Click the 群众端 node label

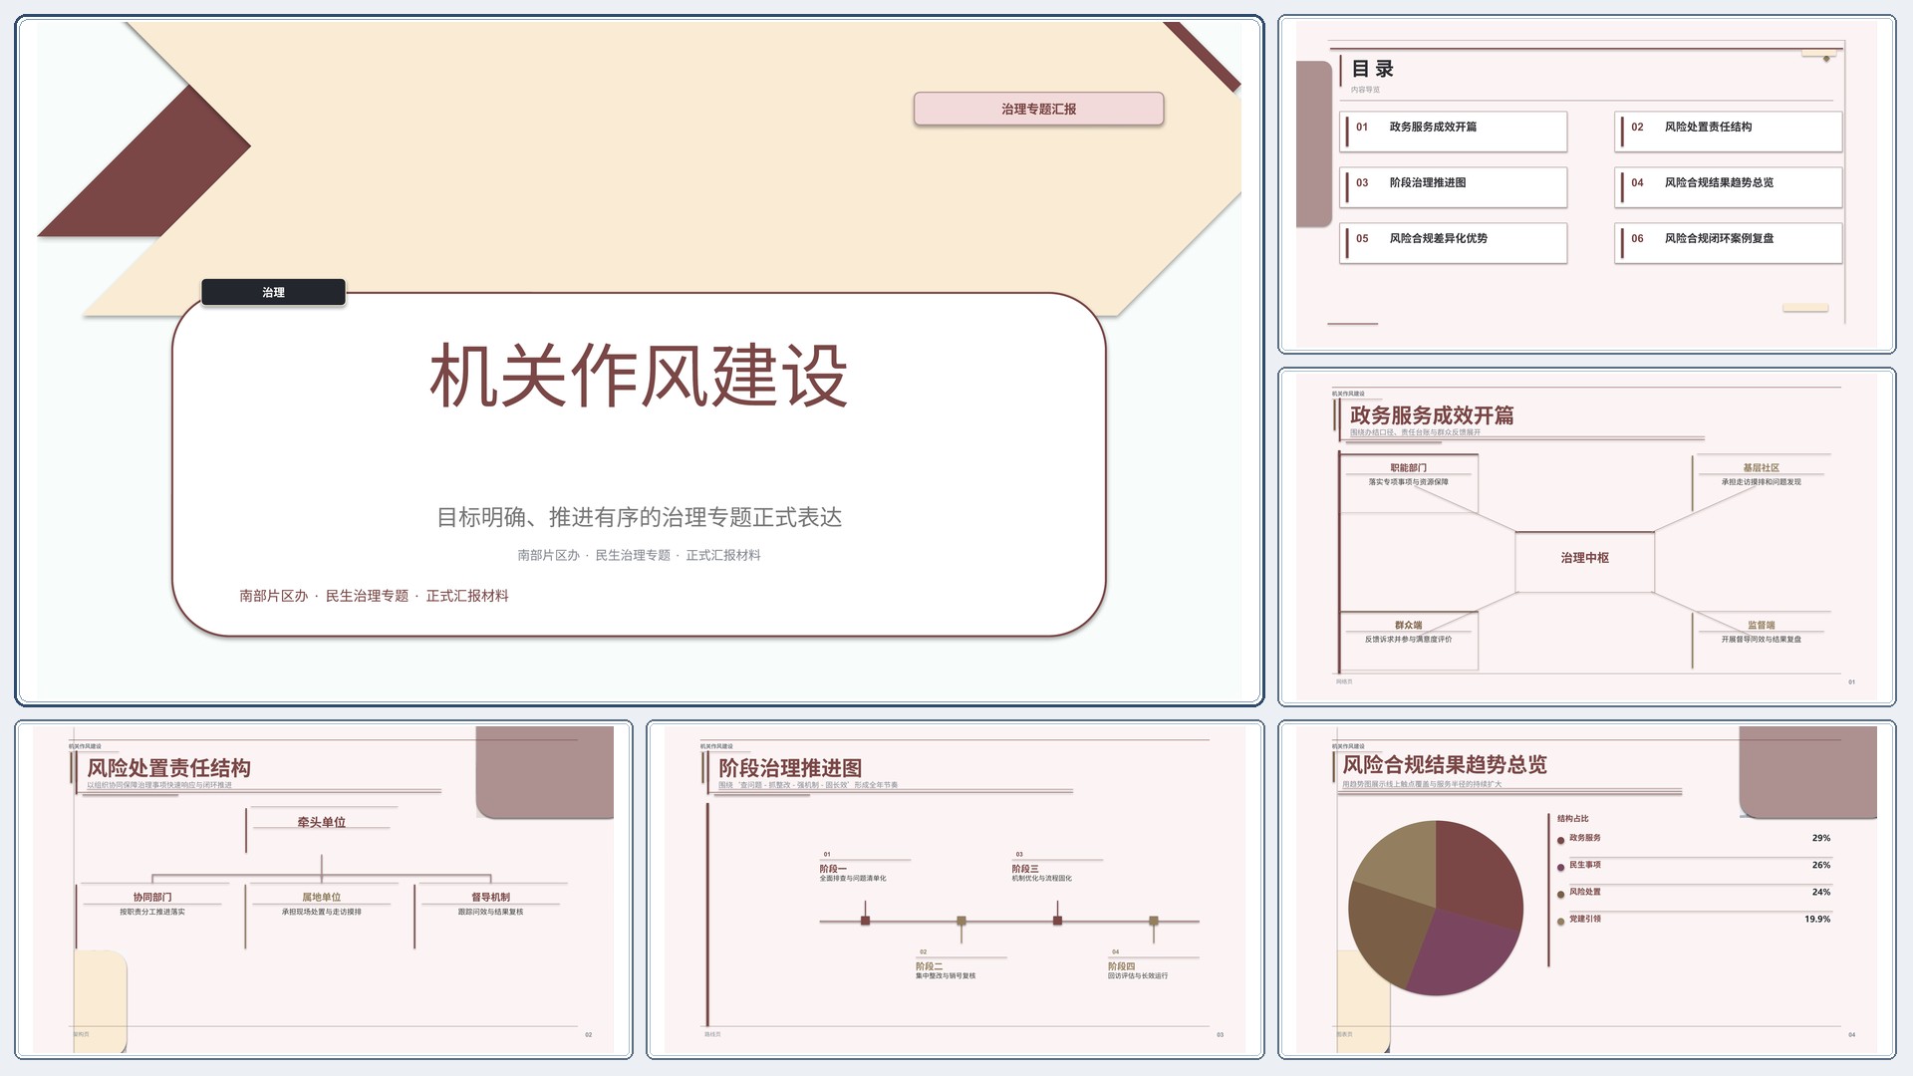coord(1408,625)
